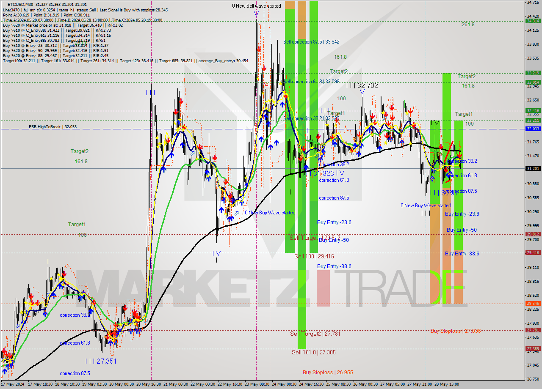Click the 'Line:3470' status info line

[x=85, y=10]
